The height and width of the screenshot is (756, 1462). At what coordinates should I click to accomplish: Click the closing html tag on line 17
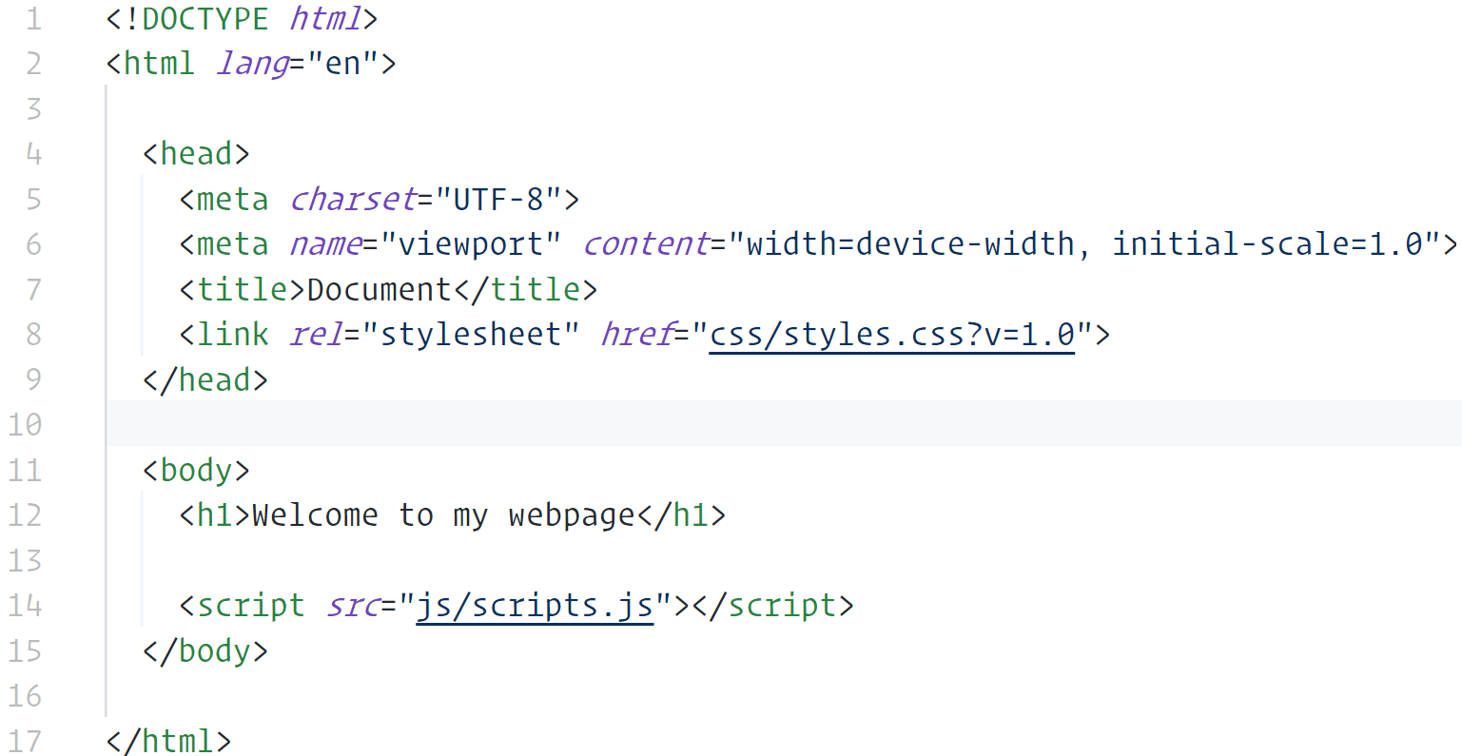coord(167,741)
